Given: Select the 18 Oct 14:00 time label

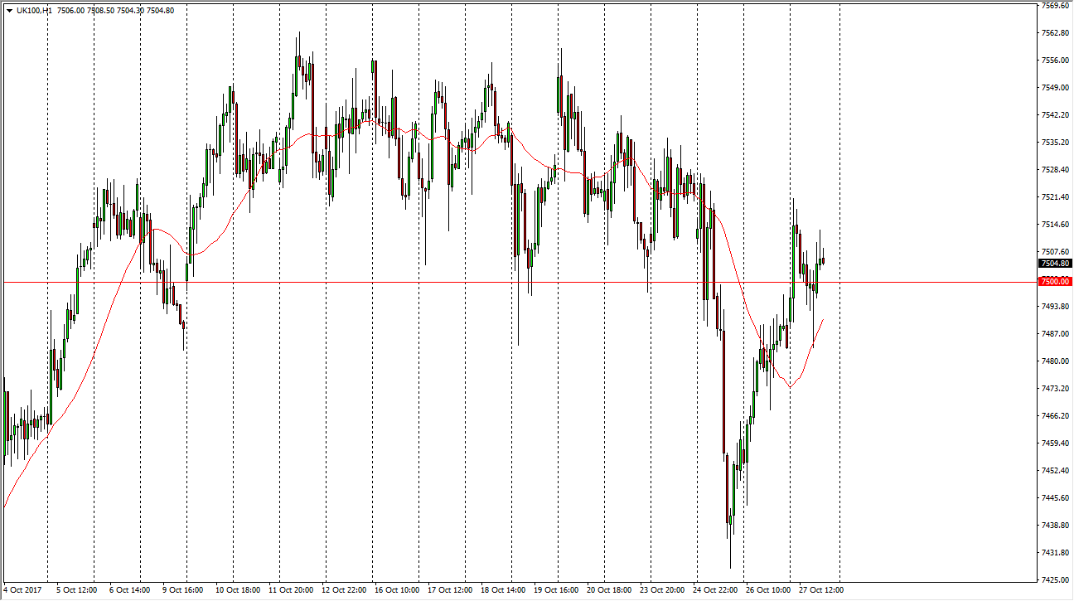Looking at the screenshot, I should click(505, 590).
